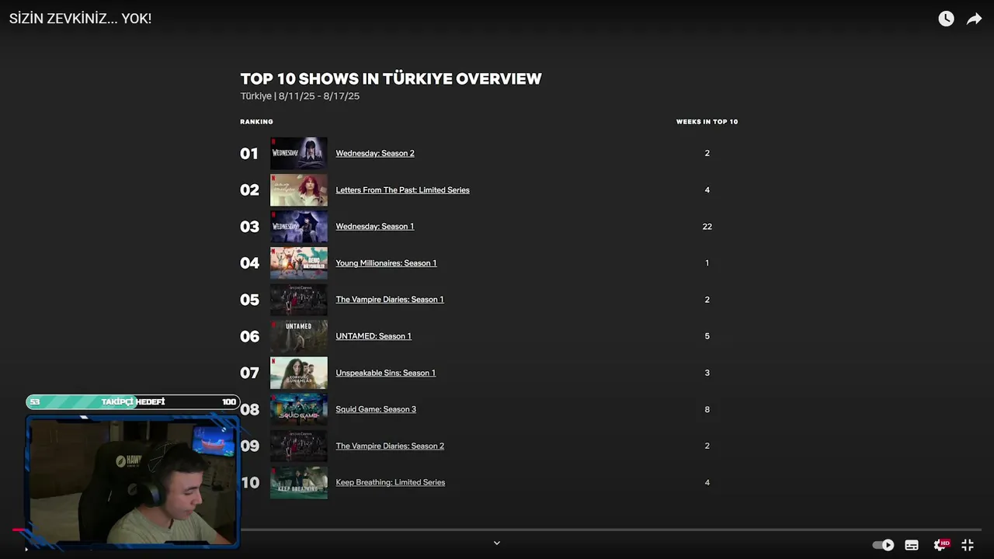Click the streamer webcam overlay

[133, 481]
